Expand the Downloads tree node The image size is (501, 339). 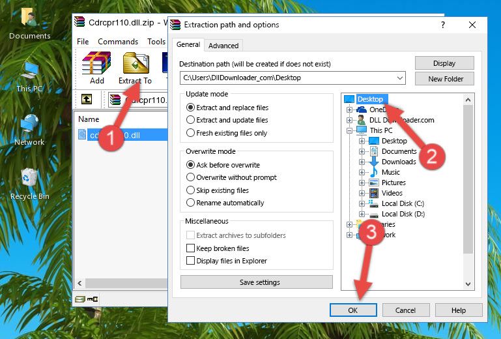tap(362, 162)
